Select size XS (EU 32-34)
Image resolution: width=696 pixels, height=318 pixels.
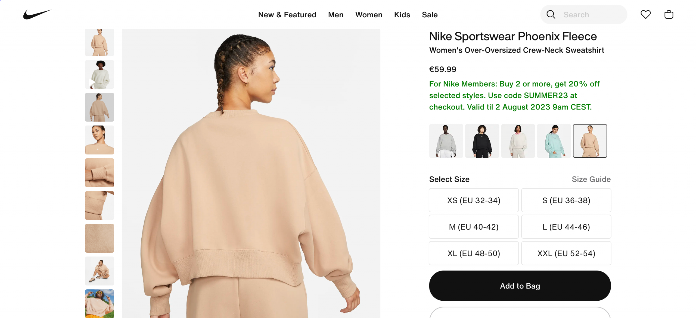click(x=474, y=200)
